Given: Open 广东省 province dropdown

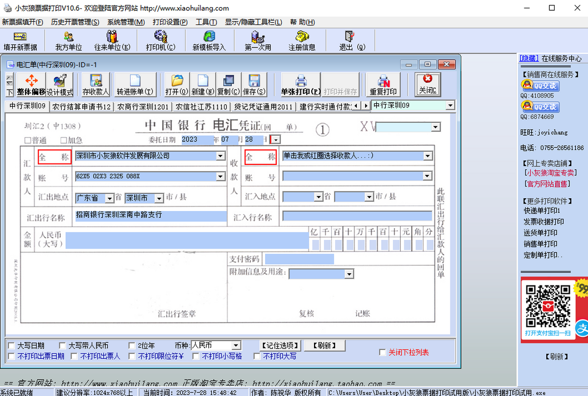Looking at the screenshot, I should click(110, 198).
